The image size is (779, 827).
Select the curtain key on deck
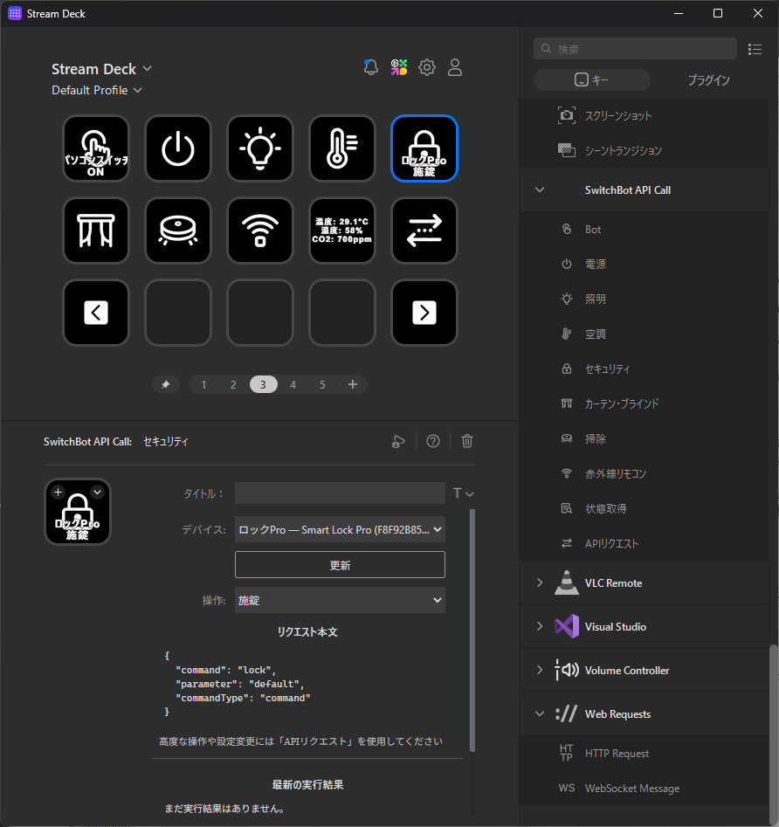(x=96, y=231)
